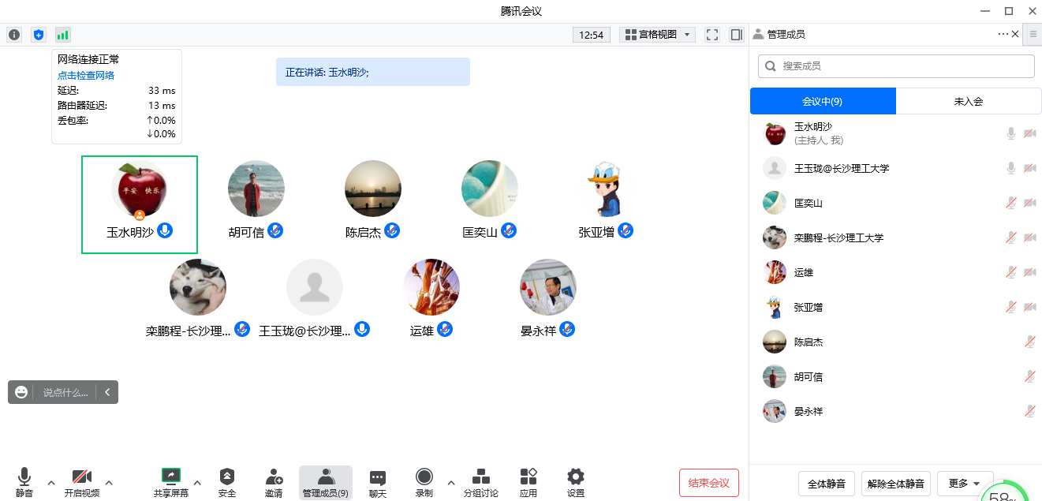
Task: Click the 点击检查网络 link
Action: [x=86, y=76]
